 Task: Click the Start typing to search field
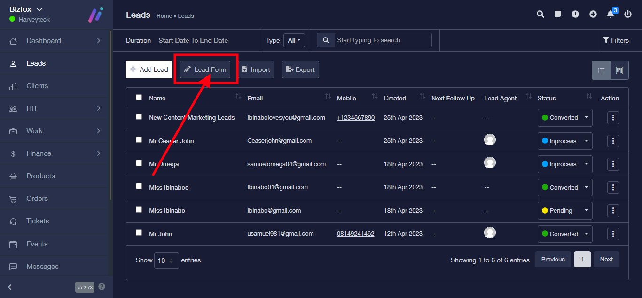point(383,40)
